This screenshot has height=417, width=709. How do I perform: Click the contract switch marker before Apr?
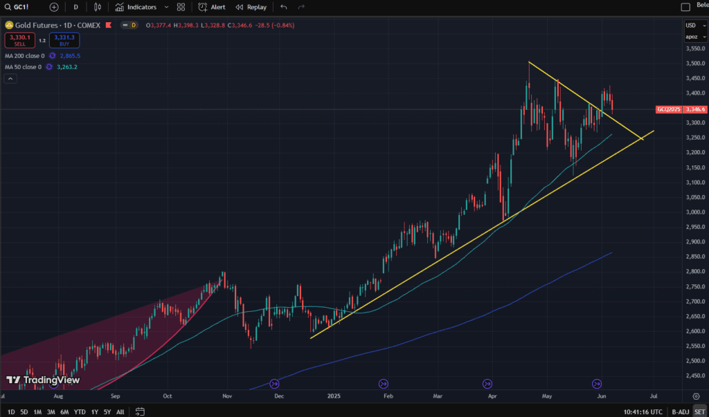487,384
